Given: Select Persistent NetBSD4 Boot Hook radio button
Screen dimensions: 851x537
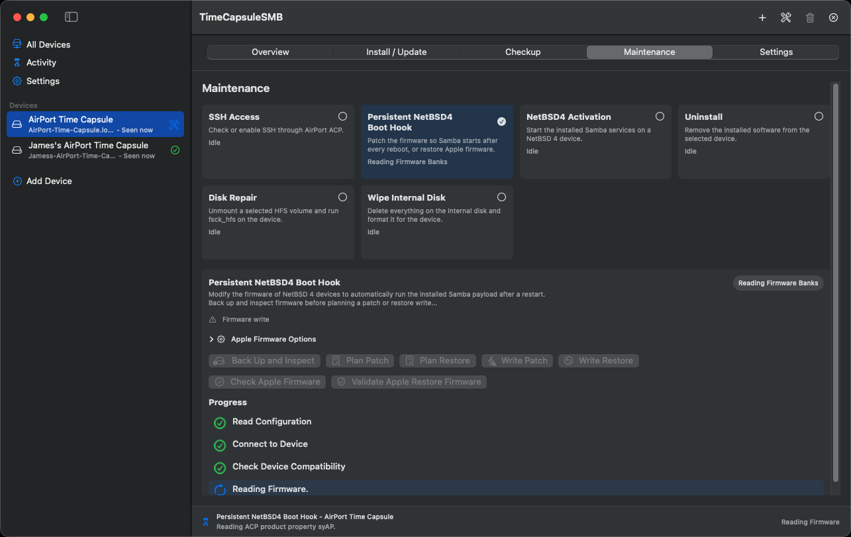Looking at the screenshot, I should 501,121.
